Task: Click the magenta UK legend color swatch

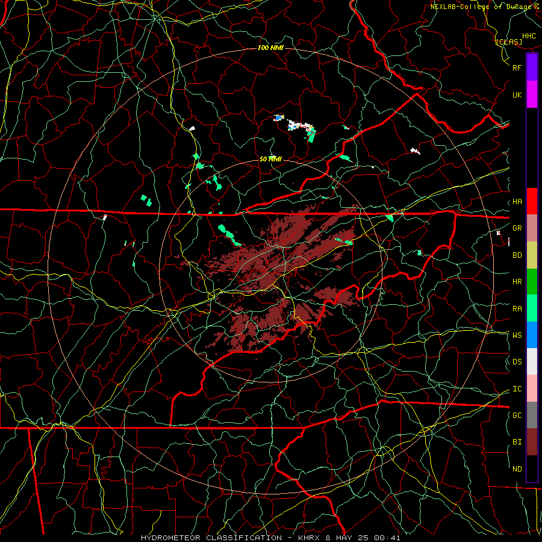Action: coord(532,94)
